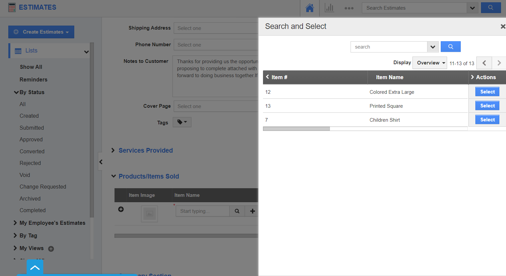Open the Search Estimates dropdown arrow
This screenshot has width=506, height=276.
pos(472,8)
